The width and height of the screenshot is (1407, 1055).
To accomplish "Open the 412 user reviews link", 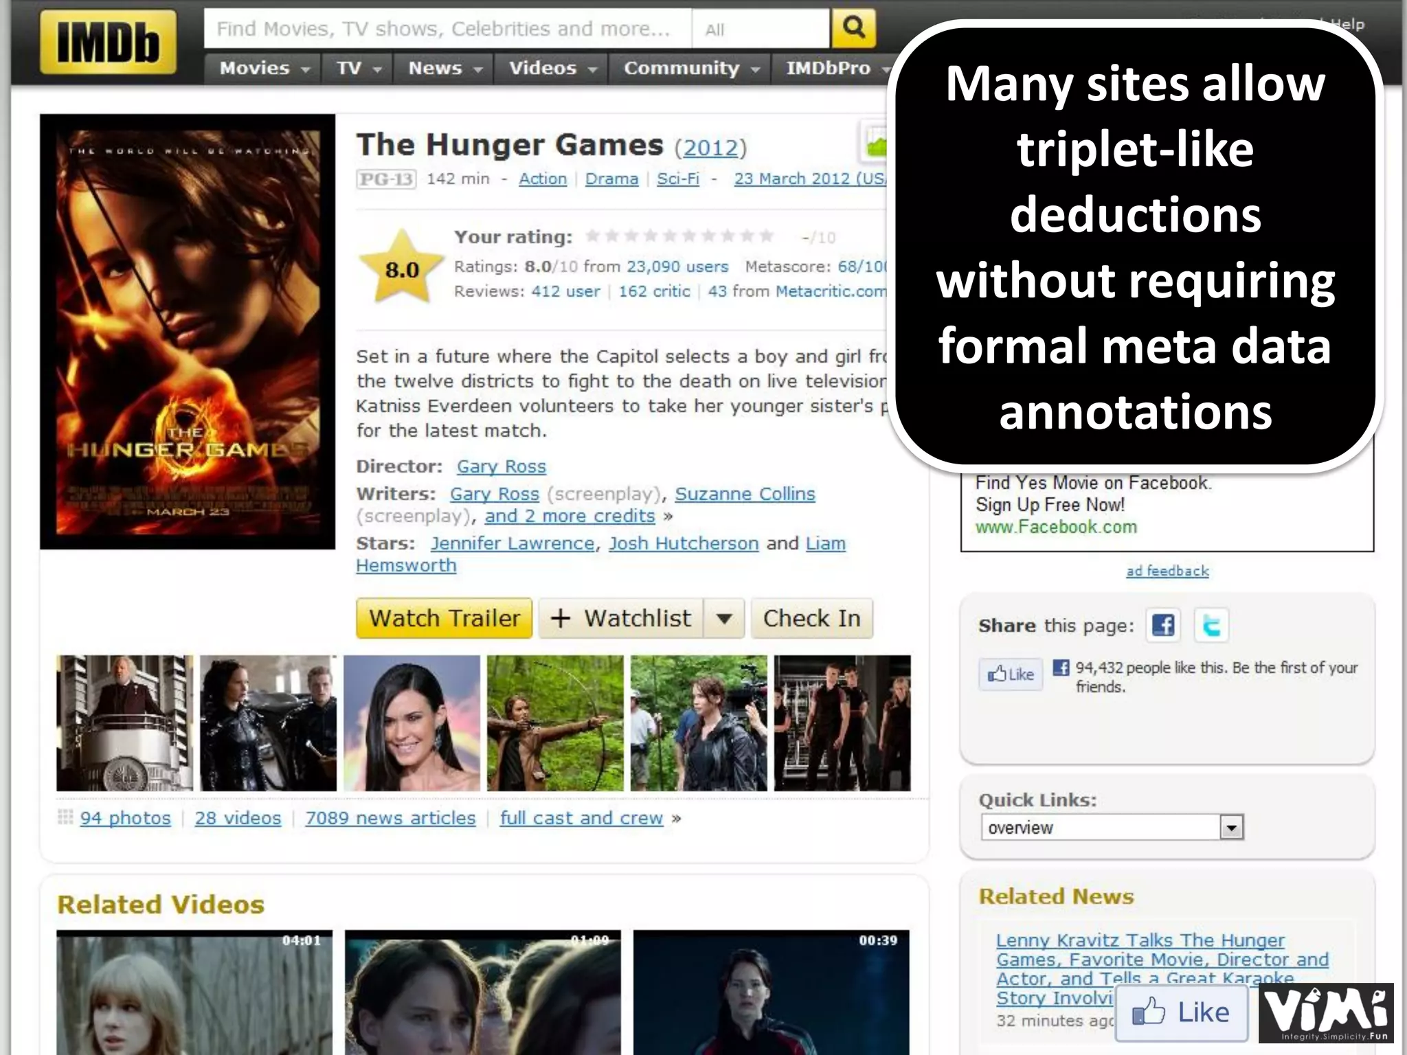I will [x=565, y=291].
